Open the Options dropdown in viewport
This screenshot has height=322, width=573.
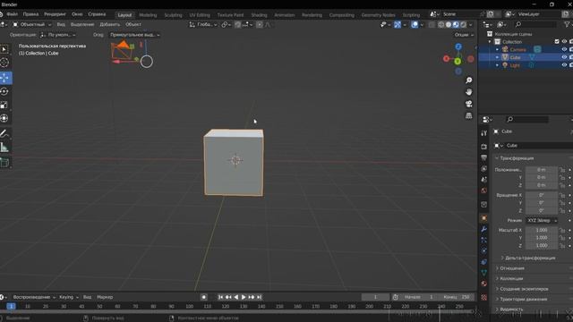(464, 35)
